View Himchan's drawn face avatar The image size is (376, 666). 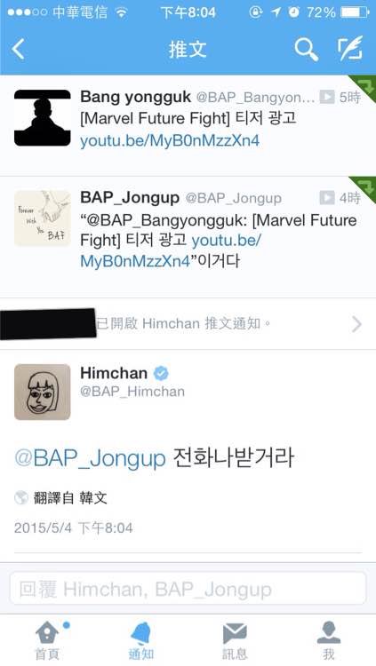pos(43,392)
